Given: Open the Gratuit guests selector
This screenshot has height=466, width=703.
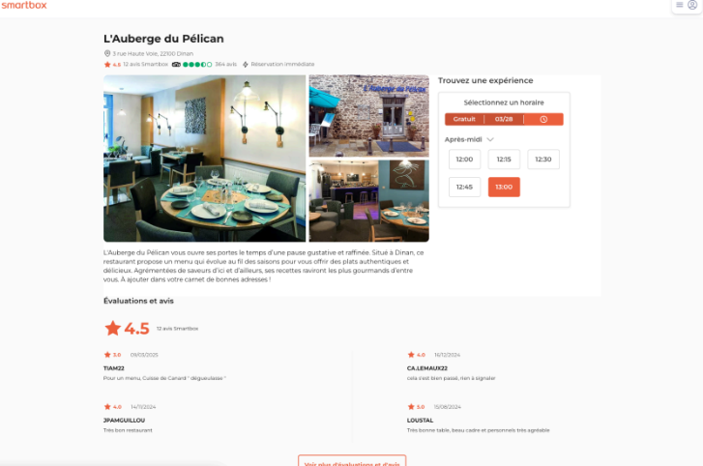Looking at the screenshot, I should (464, 119).
